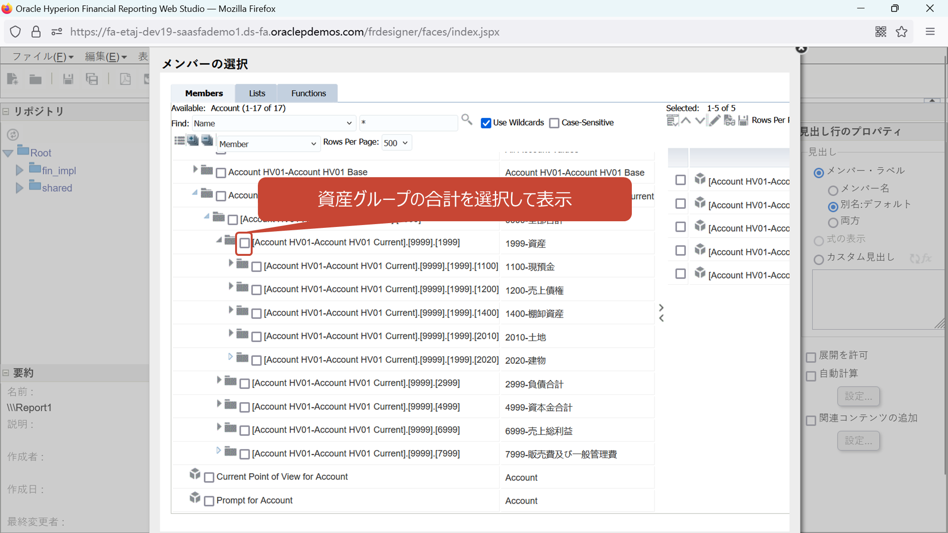Click the move selected member up arrow
This screenshot has width=948, height=533.
(686, 120)
